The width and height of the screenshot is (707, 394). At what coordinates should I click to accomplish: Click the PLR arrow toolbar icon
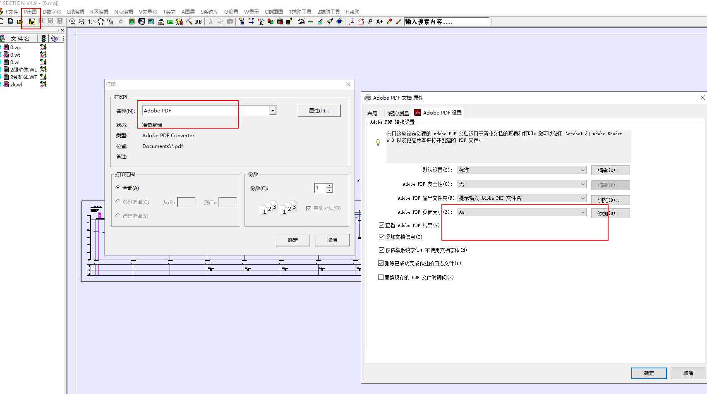(251, 21)
